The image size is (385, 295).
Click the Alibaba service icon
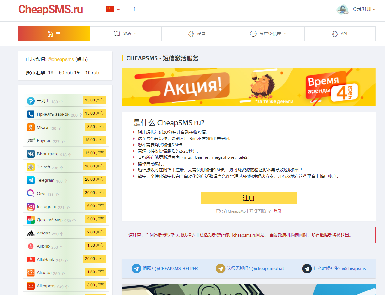31,273
